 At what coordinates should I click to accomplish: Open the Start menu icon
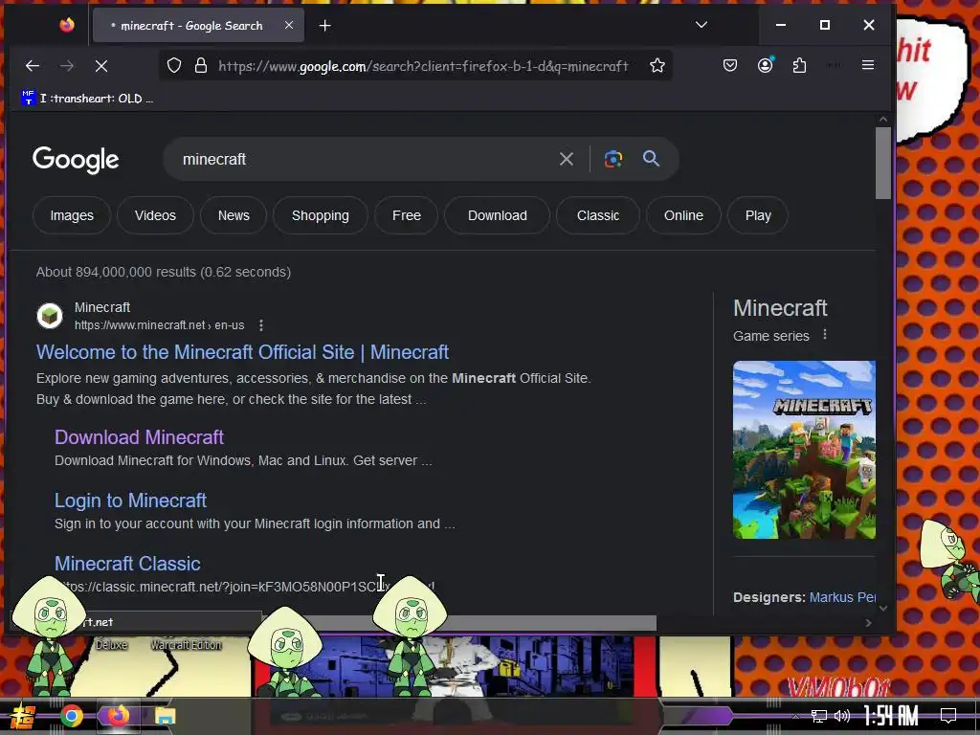(23, 716)
